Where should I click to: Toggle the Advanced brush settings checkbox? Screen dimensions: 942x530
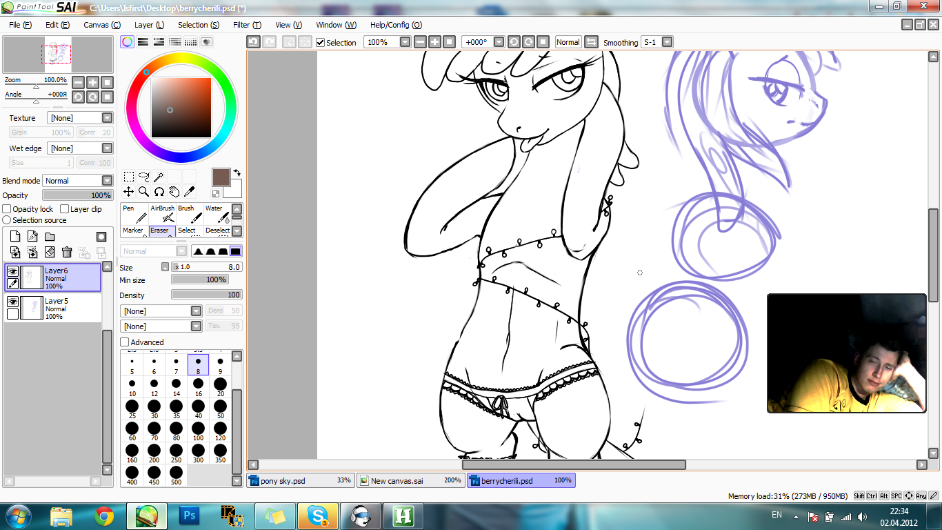124,342
